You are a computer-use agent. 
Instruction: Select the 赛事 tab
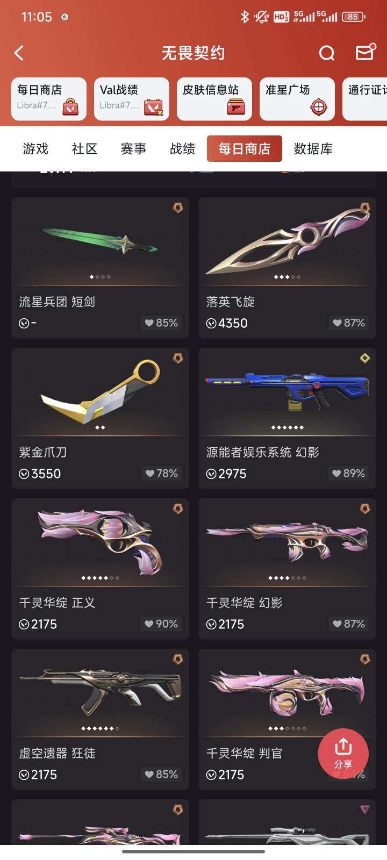point(133,149)
